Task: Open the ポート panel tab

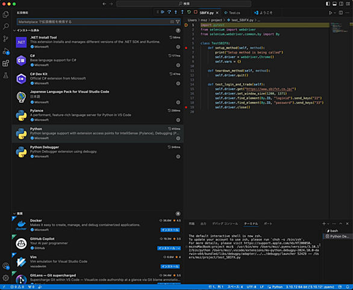Action: [x=267, y=224]
